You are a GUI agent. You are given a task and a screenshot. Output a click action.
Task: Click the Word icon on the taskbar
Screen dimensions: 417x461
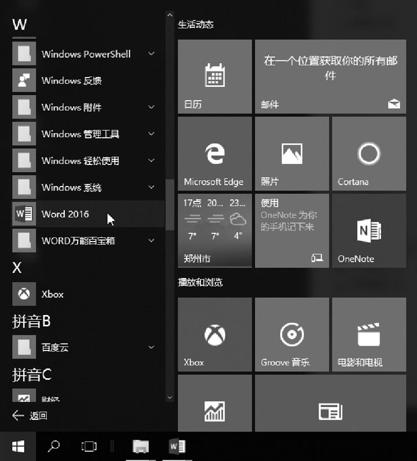pos(177,446)
